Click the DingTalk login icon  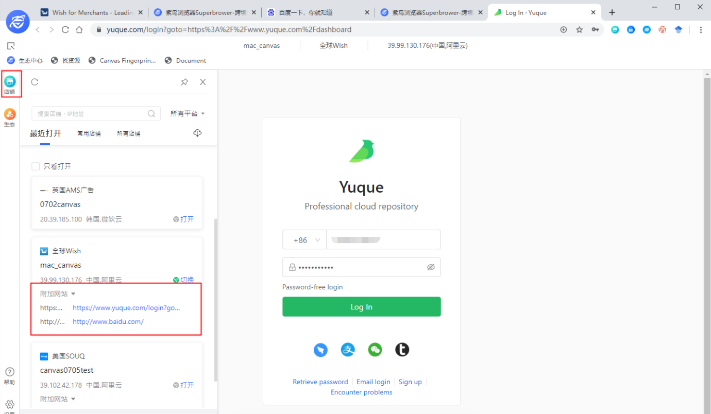[320, 350]
